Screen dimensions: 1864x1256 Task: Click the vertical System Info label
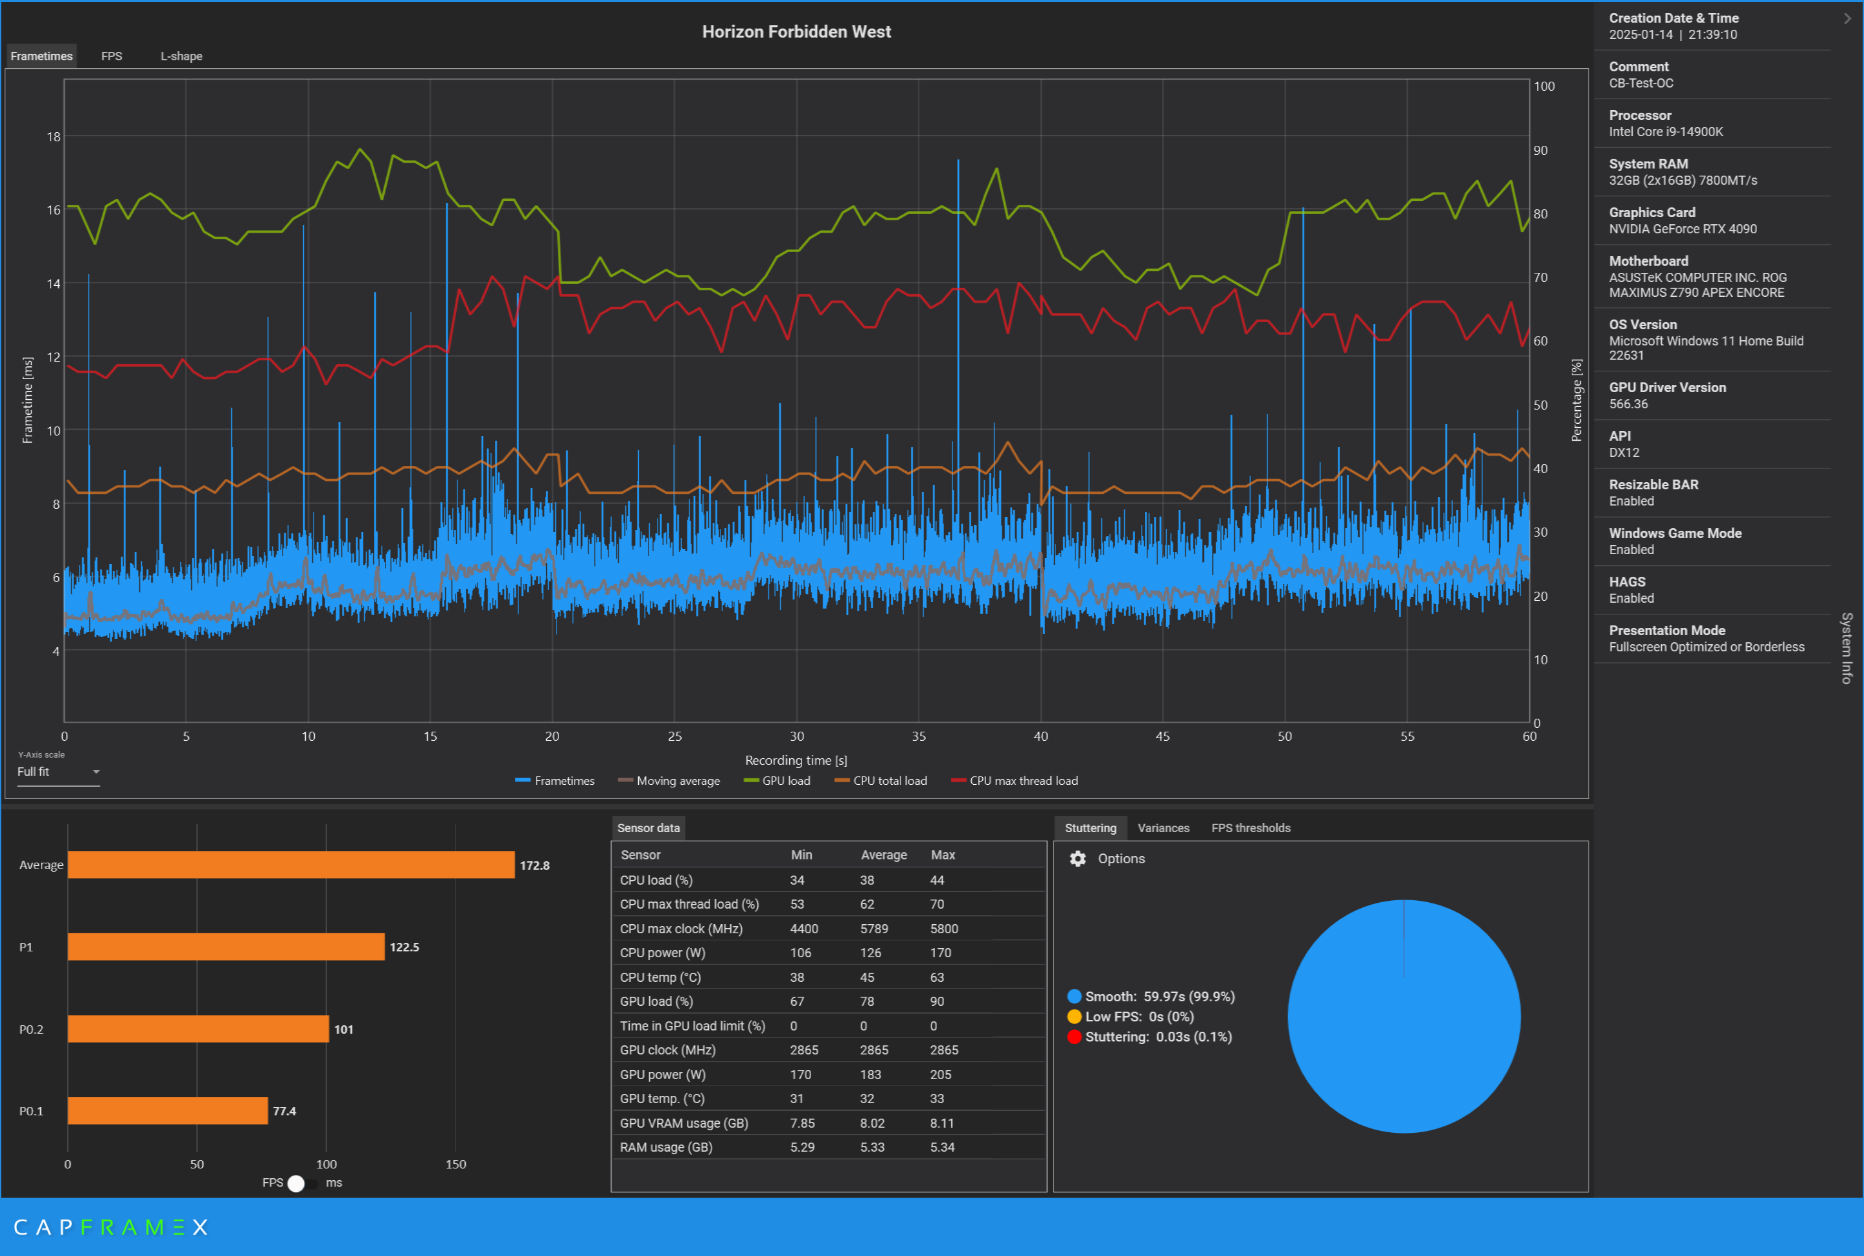pos(1847,648)
